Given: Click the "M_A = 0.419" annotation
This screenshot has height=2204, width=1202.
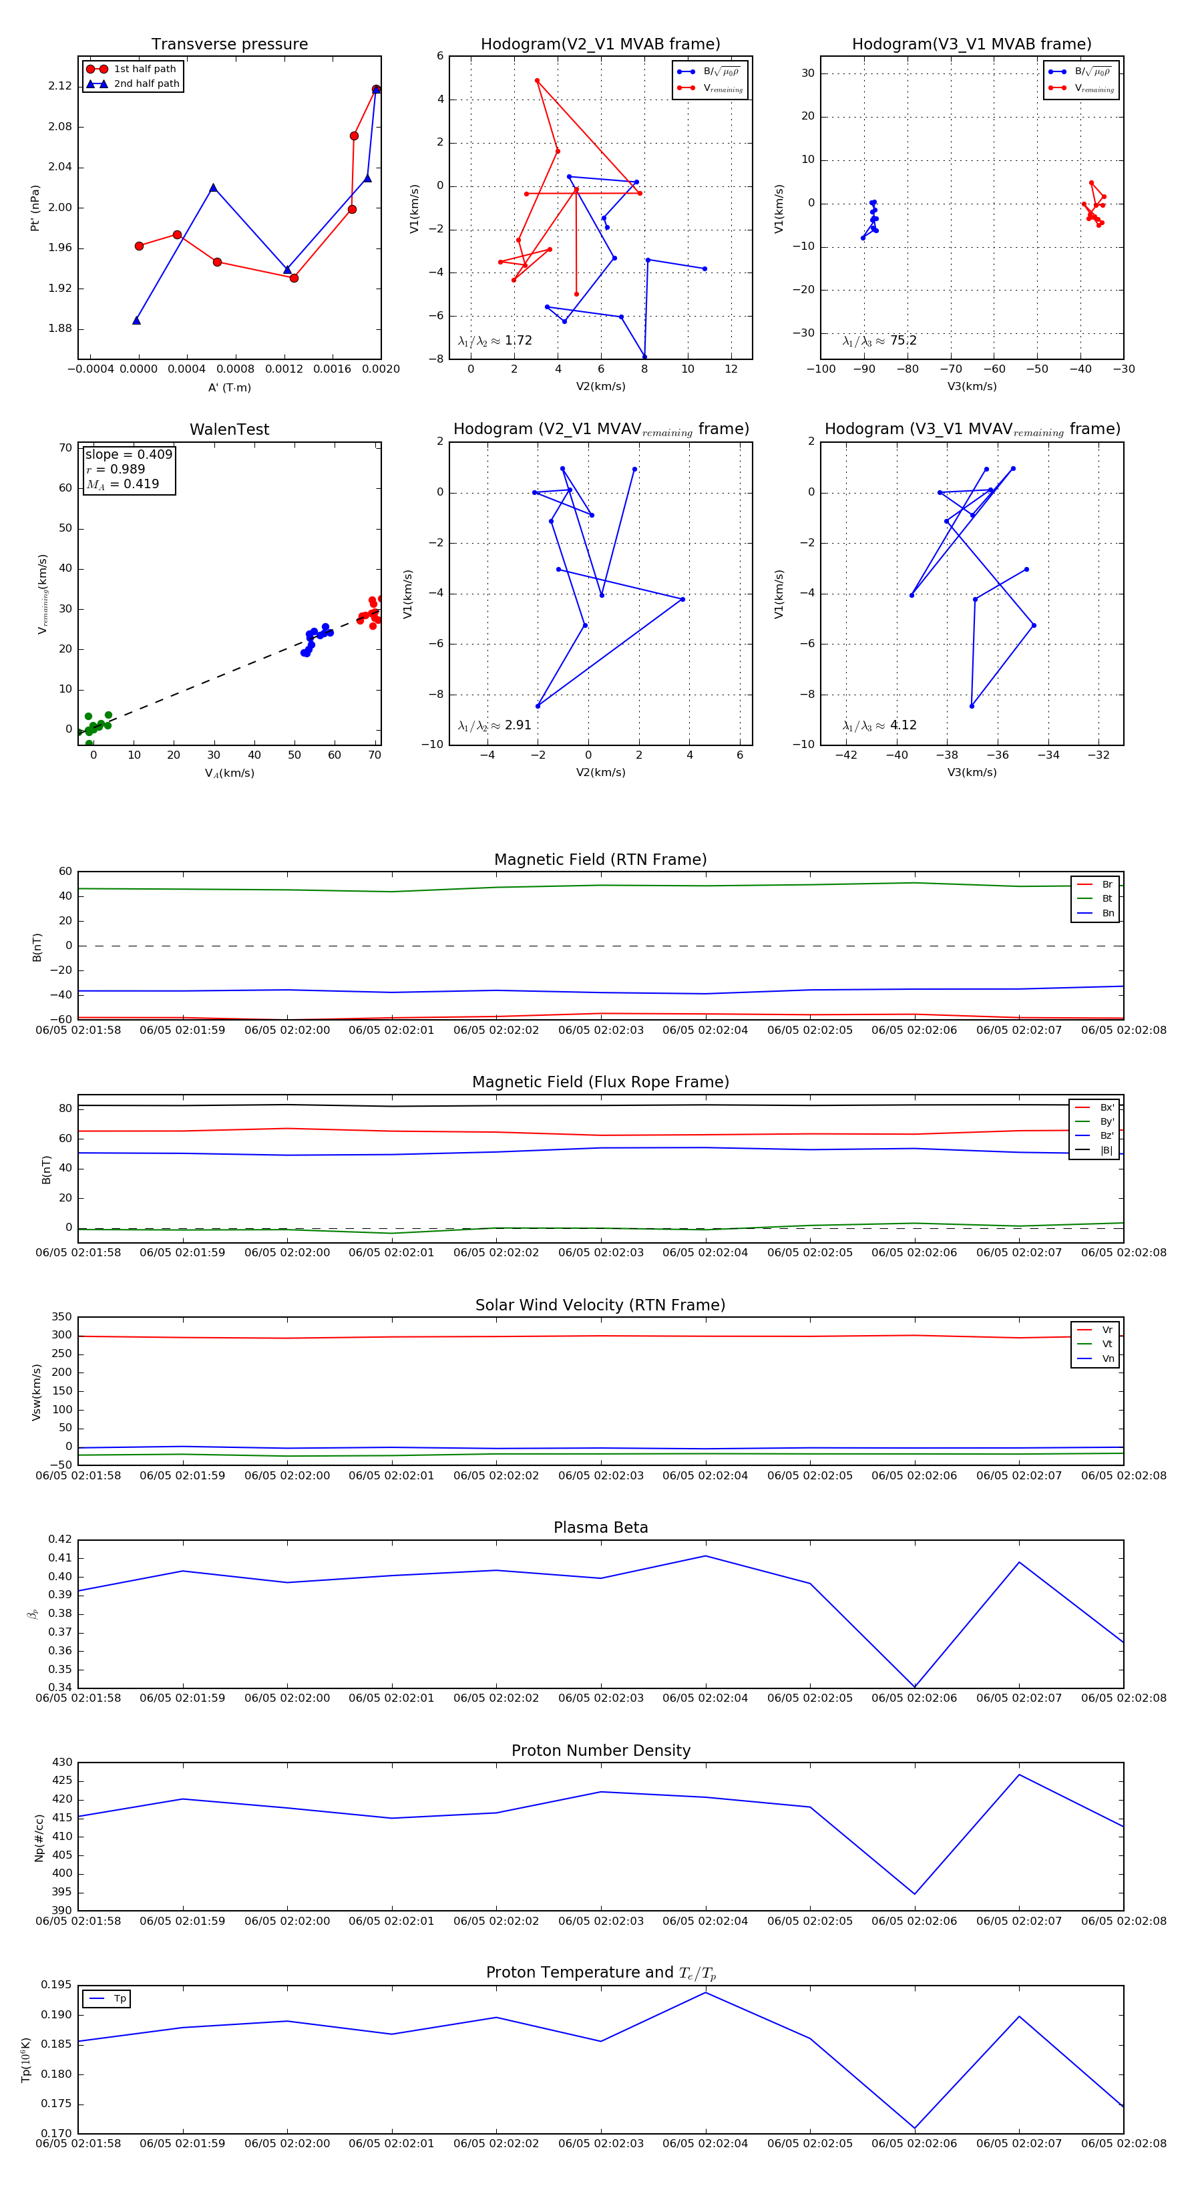Looking at the screenshot, I should [x=122, y=484].
